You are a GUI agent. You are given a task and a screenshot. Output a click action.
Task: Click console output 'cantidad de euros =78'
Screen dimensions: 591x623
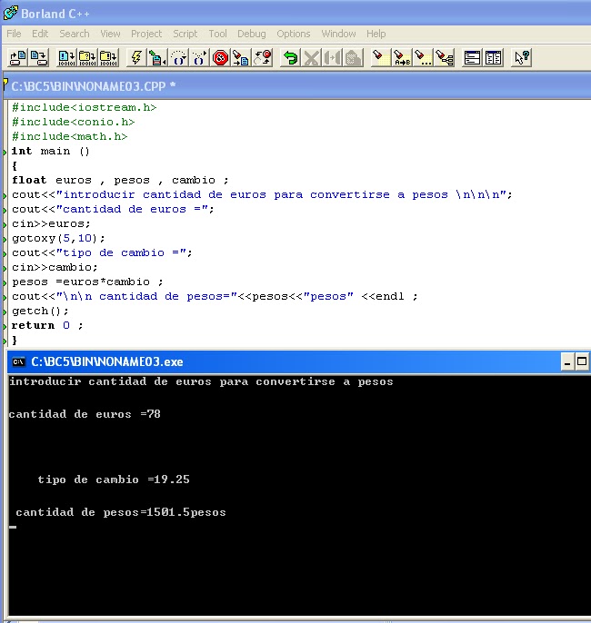click(85, 414)
